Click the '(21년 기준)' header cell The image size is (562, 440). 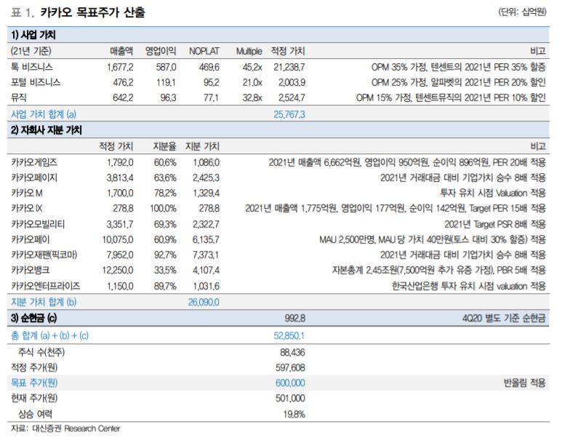pos(31,51)
